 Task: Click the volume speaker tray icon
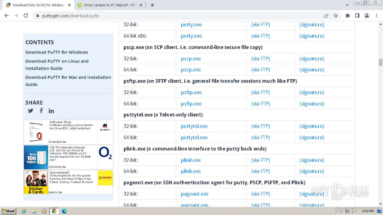(x=340, y=211)
